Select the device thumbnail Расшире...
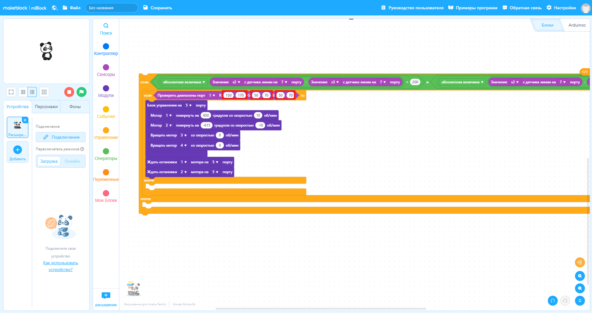 [x=18, y=127]
